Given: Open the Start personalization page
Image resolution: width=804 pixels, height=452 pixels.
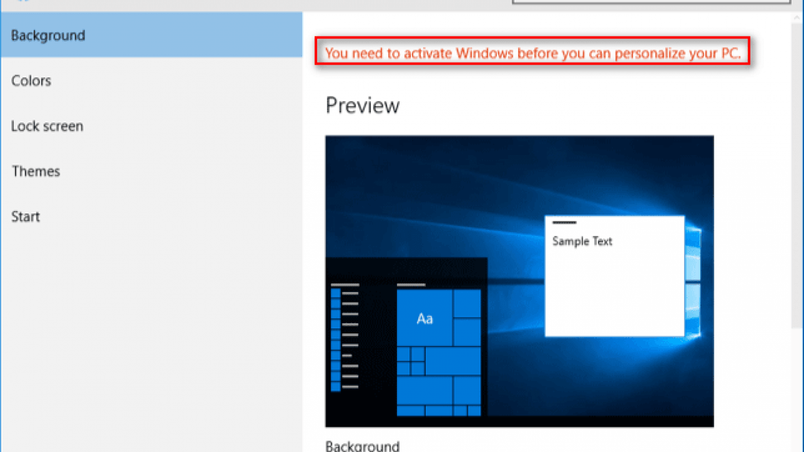Looking at the screenshot, I should coord(26,217).
